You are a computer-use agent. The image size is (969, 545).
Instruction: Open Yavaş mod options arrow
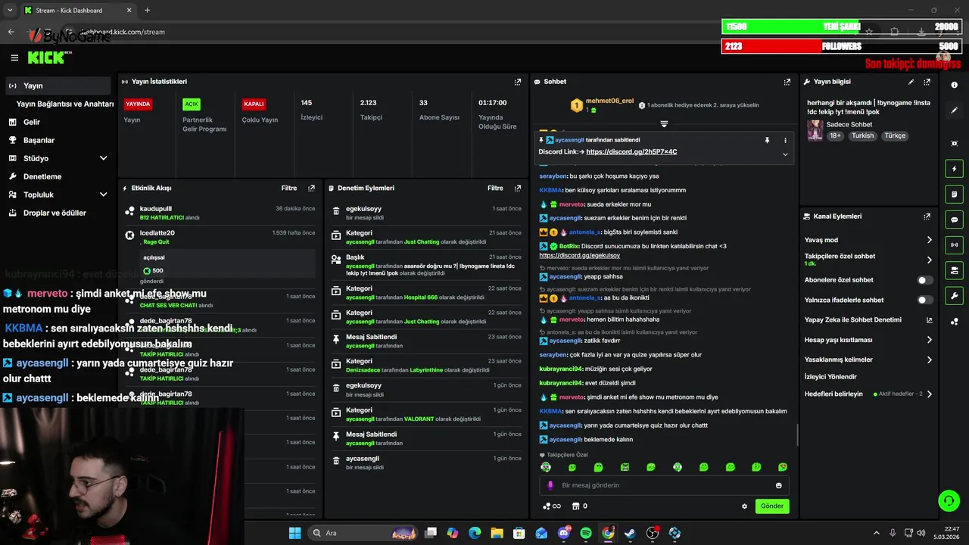click(930, 240)
